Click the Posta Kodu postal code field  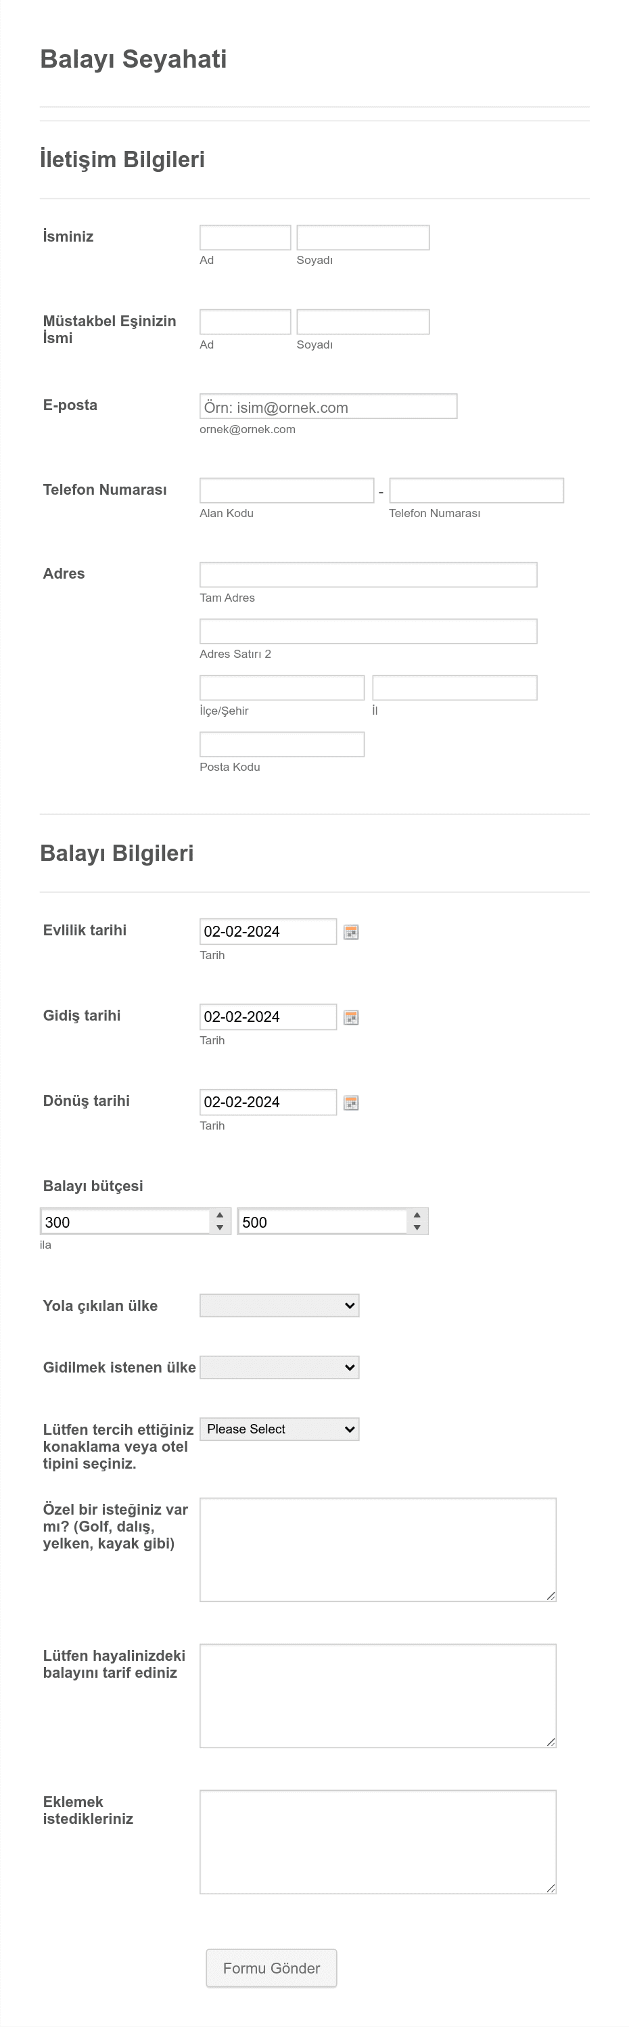[x=282, y=744]
